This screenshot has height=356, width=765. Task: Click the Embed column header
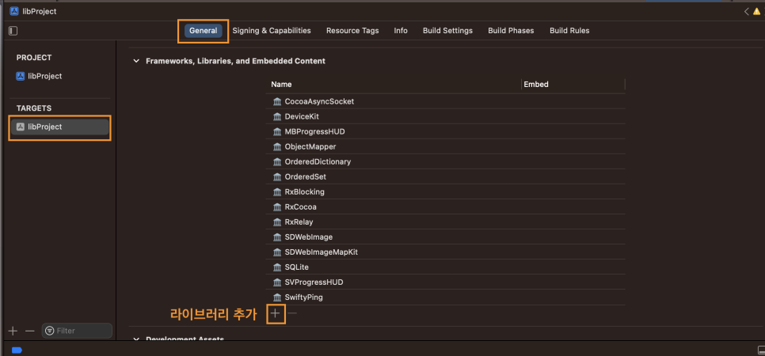[535, 85]
